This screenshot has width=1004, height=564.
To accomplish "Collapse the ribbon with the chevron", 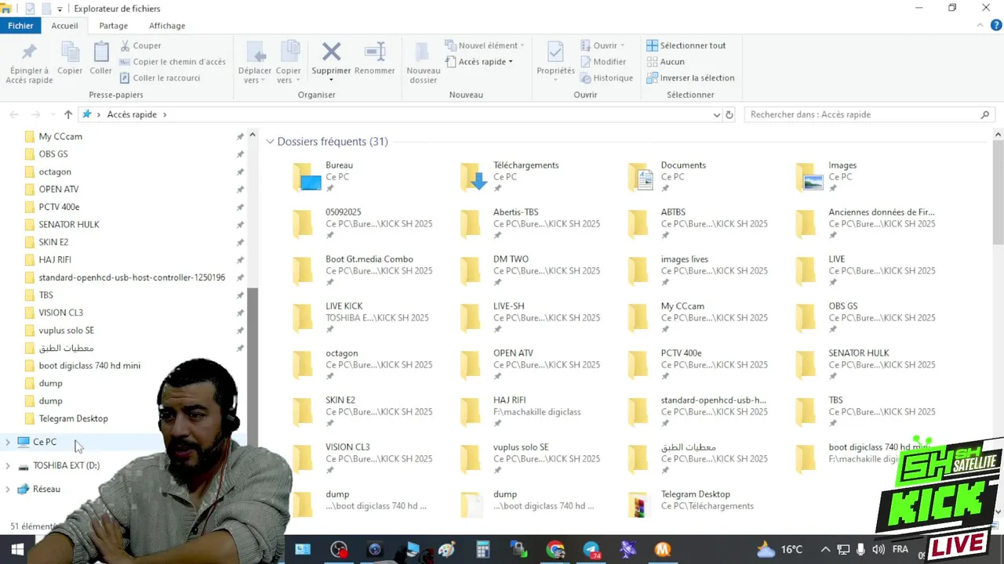I will tap(979, 25).
